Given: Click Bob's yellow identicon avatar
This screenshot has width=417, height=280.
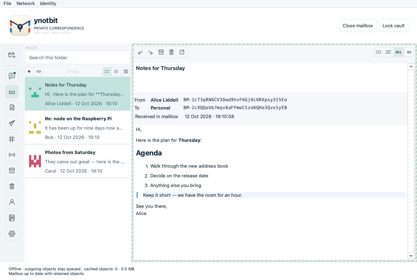Looking at the screenshot, I should [35, 127].
